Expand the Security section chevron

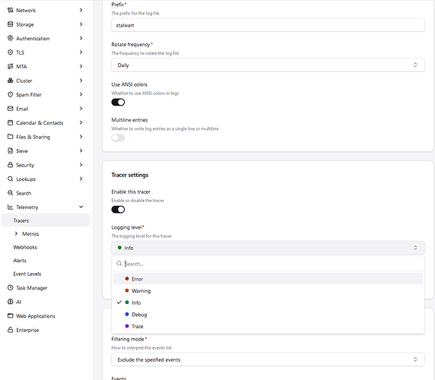point(81,165)
